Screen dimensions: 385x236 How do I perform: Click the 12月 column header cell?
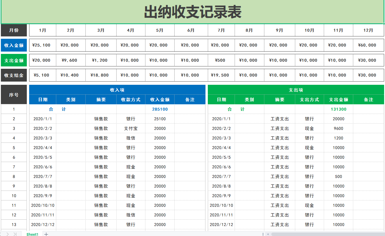[368, 30]
